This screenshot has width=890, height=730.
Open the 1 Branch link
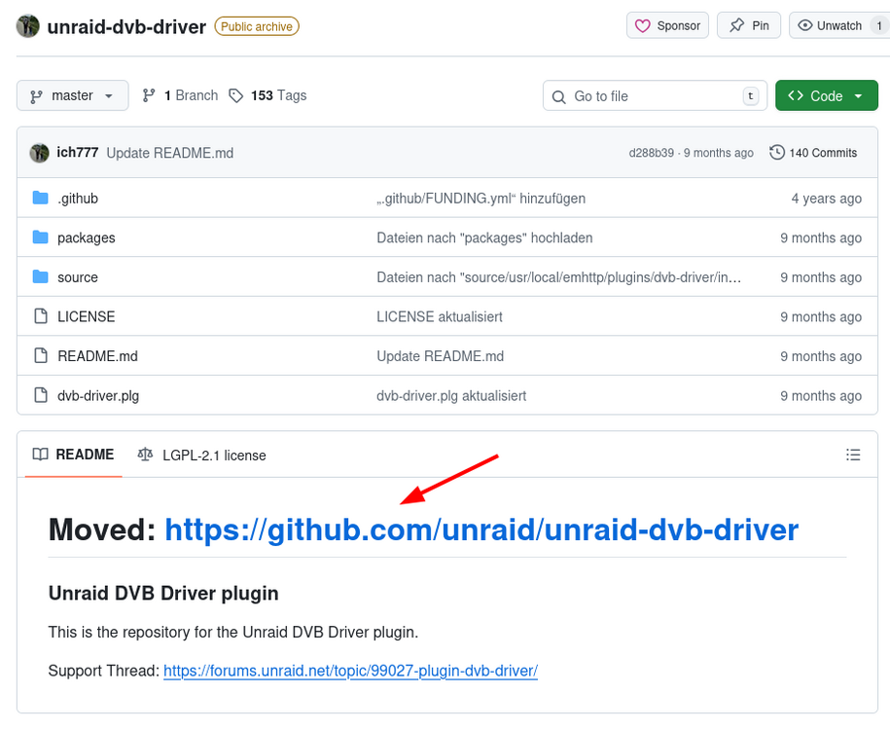[x=180, y=95]
